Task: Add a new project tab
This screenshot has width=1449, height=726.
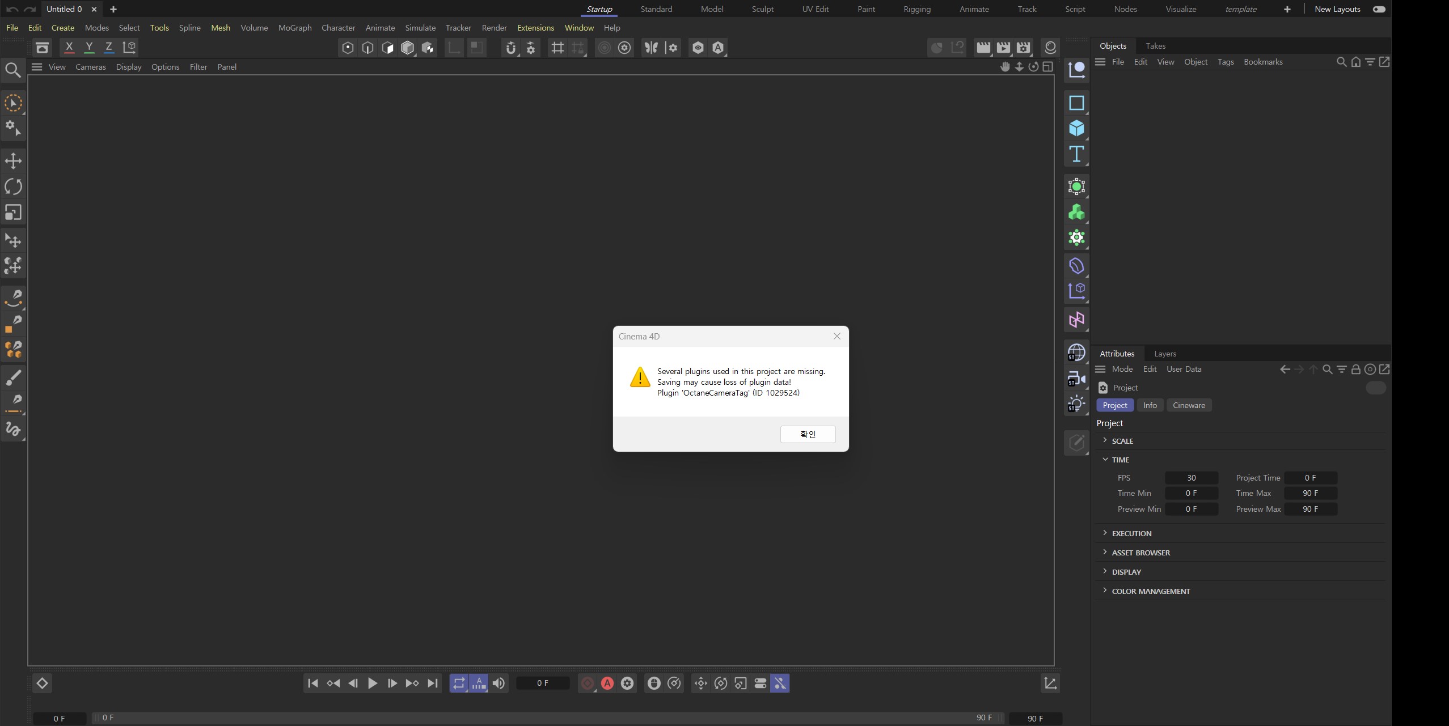Action: tap(113, 9)
